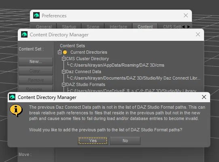Select Current Directories tree item
Image resolution: width=219 pixels, height=162 pixels.
tap(89, 52)
